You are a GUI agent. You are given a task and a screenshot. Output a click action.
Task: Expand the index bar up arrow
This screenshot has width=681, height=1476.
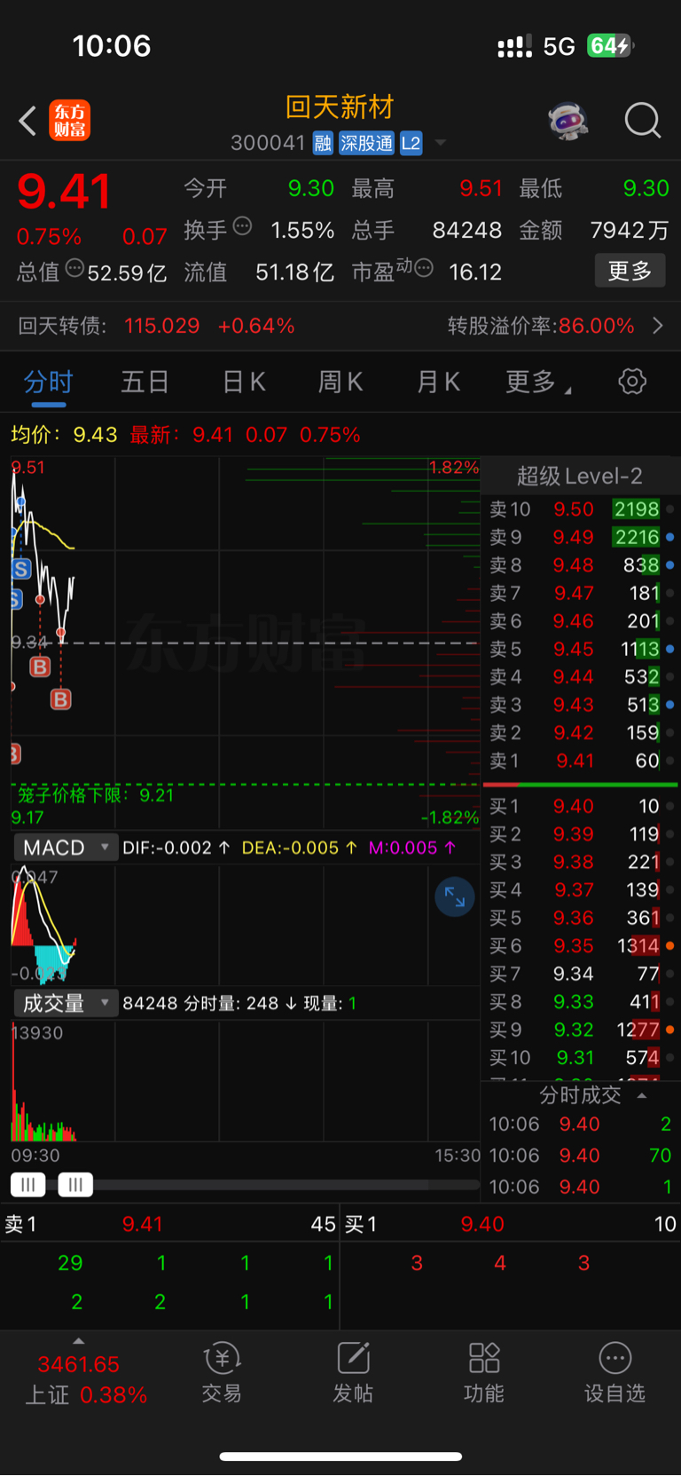[x=79, y=1341]
